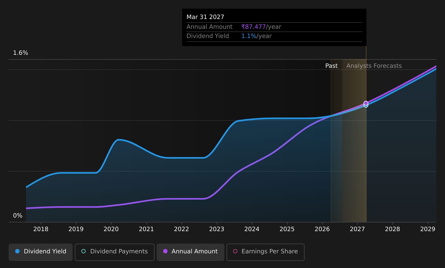Toggle the Annual Amount series
The image size is (445, 268).
(x=191, y=252)
